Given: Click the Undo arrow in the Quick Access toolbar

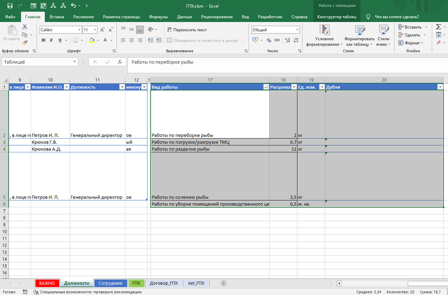Looking at the screenshot, I should (x=73, y=6).
